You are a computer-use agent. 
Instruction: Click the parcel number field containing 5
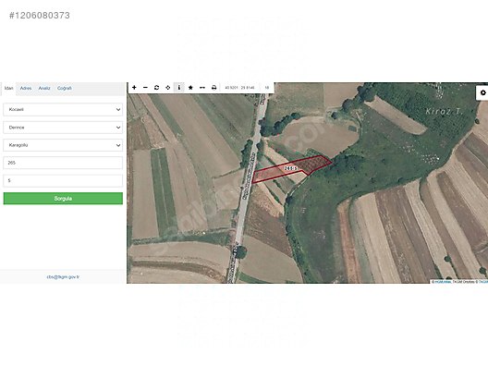click(63, 180)
